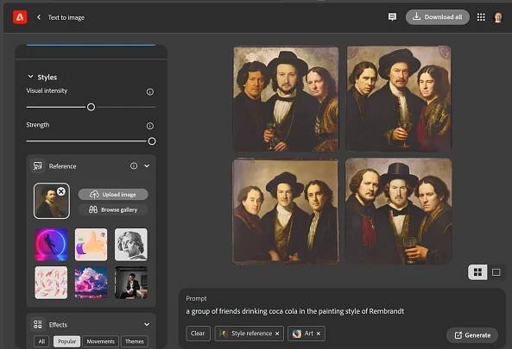Select the uploaded Rembrandt reference thumbnail
This screenshot has width=512, height=349.
[52, 201]
